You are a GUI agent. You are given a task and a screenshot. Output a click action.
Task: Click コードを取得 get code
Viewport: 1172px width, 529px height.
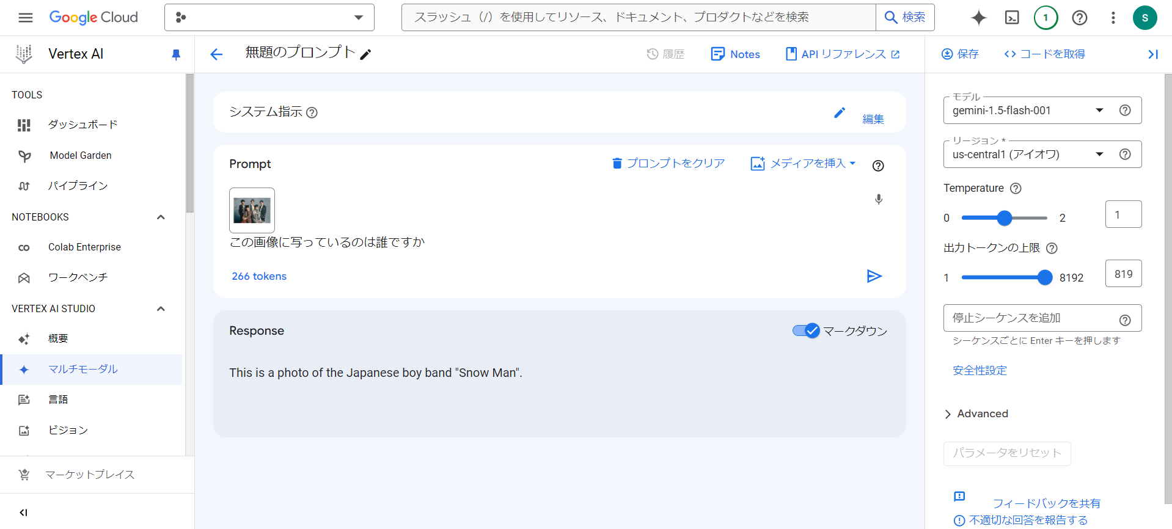click(x=1044, y=54)
